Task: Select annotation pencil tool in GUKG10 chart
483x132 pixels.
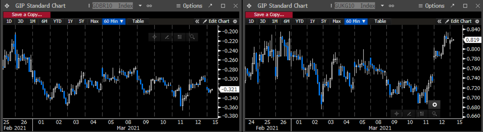Action: point(409,114)
